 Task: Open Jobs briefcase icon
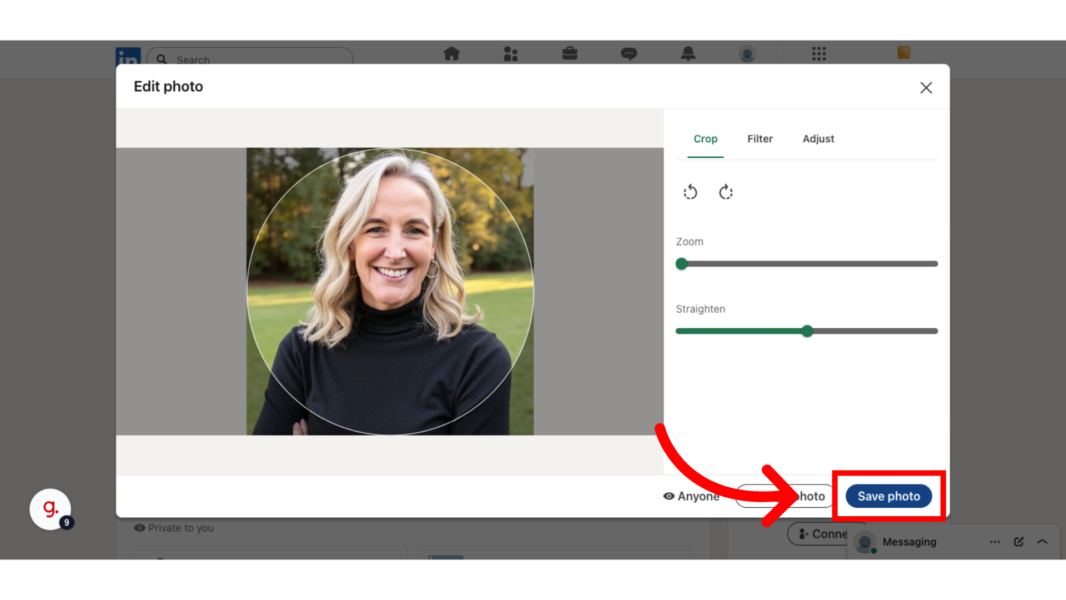point(570,54)
